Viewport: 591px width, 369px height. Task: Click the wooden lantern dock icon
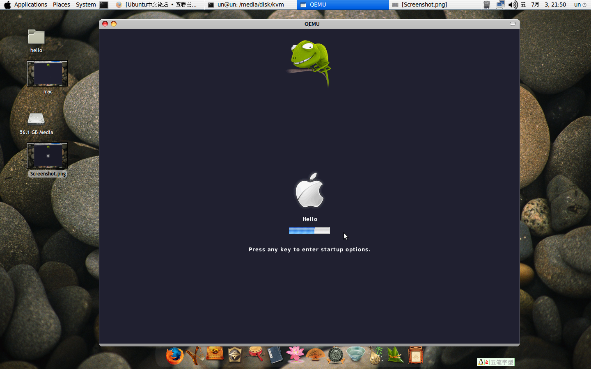pyautogui.click(x=415, y=355)
